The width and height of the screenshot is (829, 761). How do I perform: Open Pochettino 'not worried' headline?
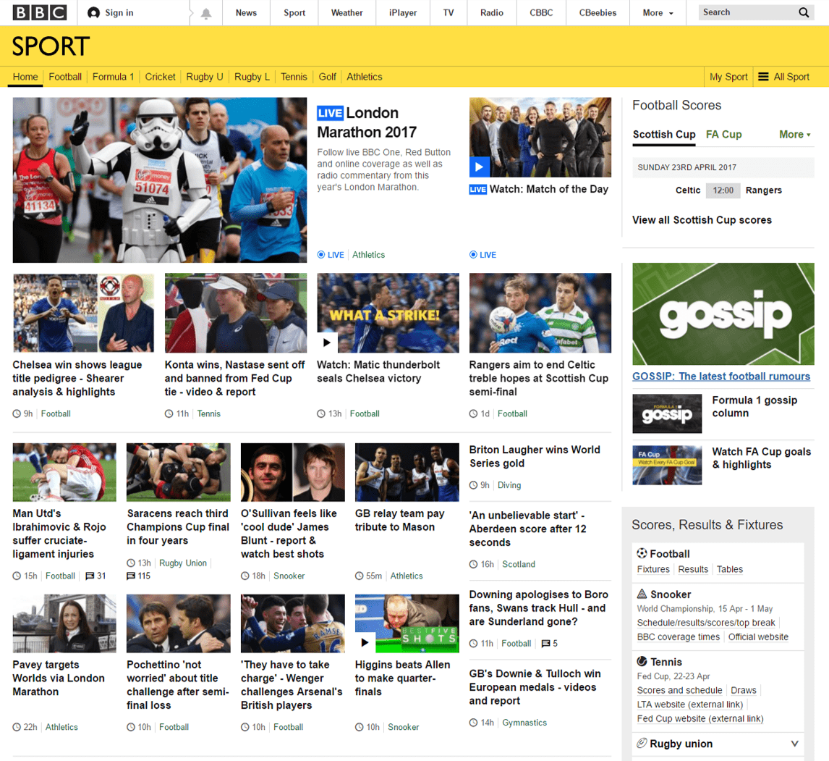[178, 685]
